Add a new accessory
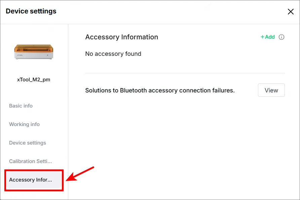 coord(268,37)
